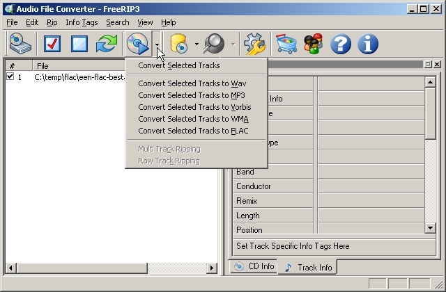Viewport: 446px width, 292px height.
Task: Open the Edit menu
Action: click(32, 22)
